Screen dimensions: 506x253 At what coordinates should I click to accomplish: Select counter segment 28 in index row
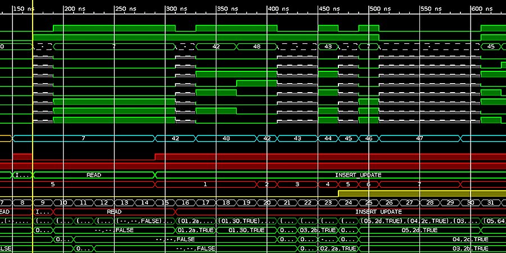pyautogui.click(x=430, y=202)
